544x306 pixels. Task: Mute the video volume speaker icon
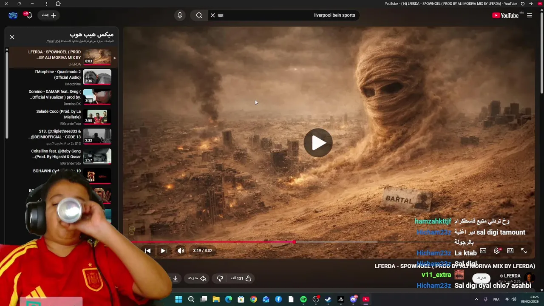click(181, 251)
